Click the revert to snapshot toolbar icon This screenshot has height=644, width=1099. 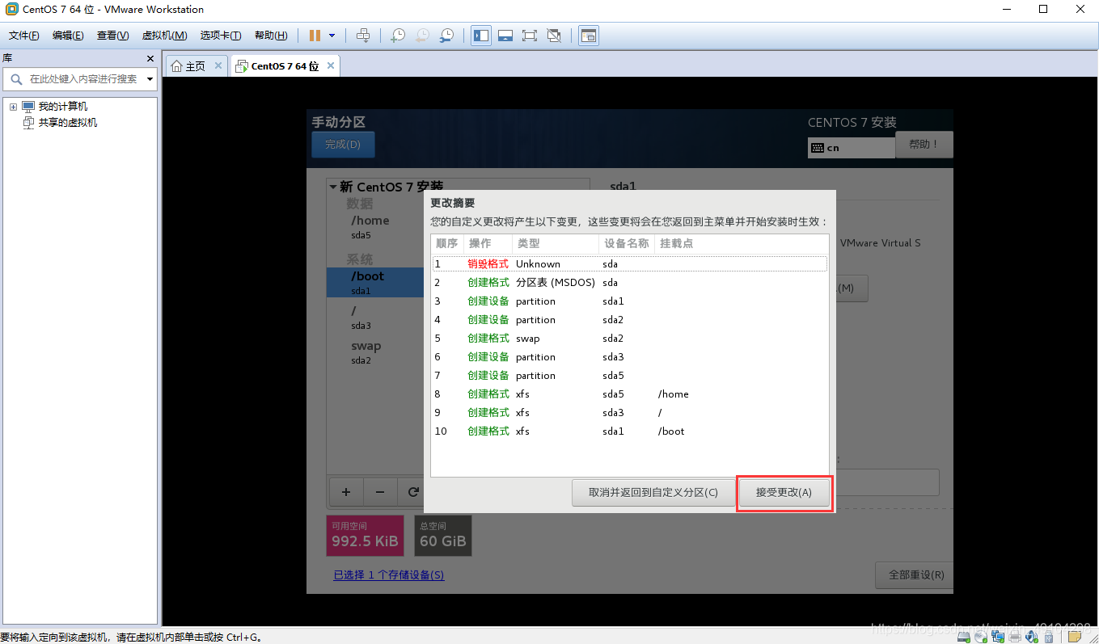pyautogui.click(x=422, y=36)
